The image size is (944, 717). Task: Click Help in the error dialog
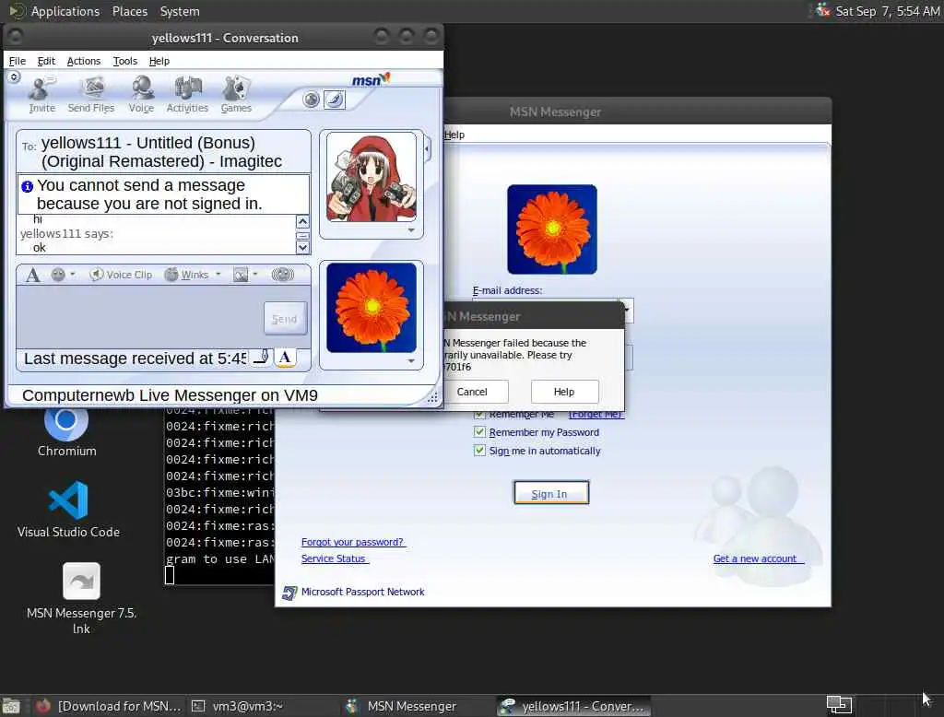click(x=564, y=392)
